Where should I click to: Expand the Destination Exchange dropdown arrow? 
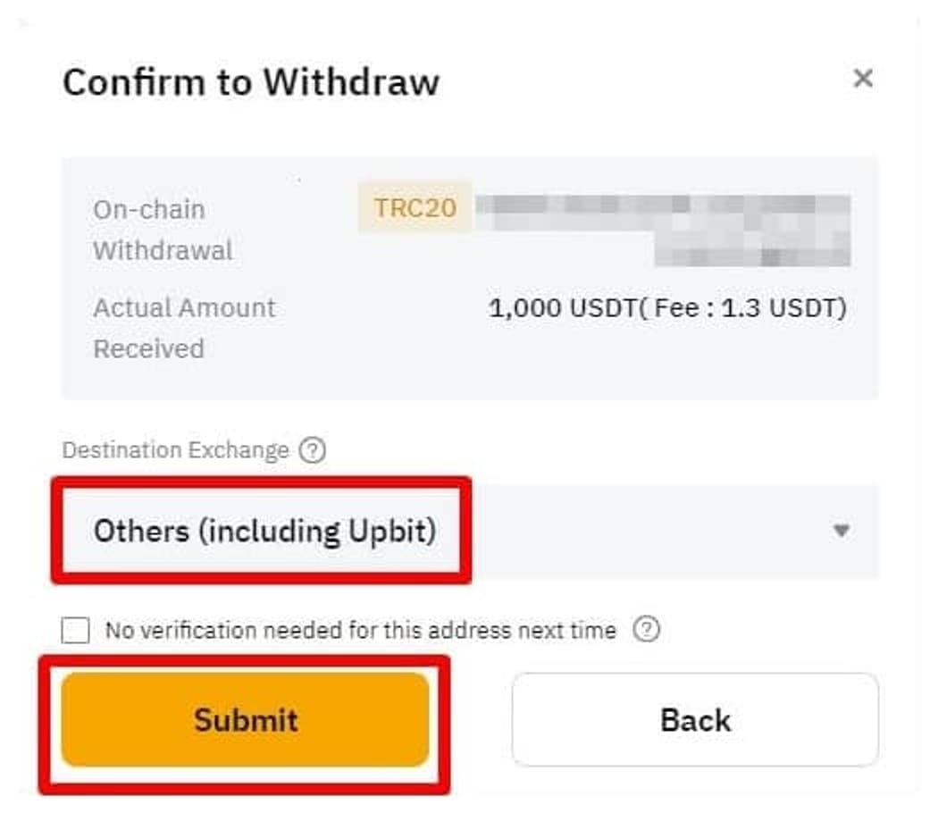pos(842,530)
